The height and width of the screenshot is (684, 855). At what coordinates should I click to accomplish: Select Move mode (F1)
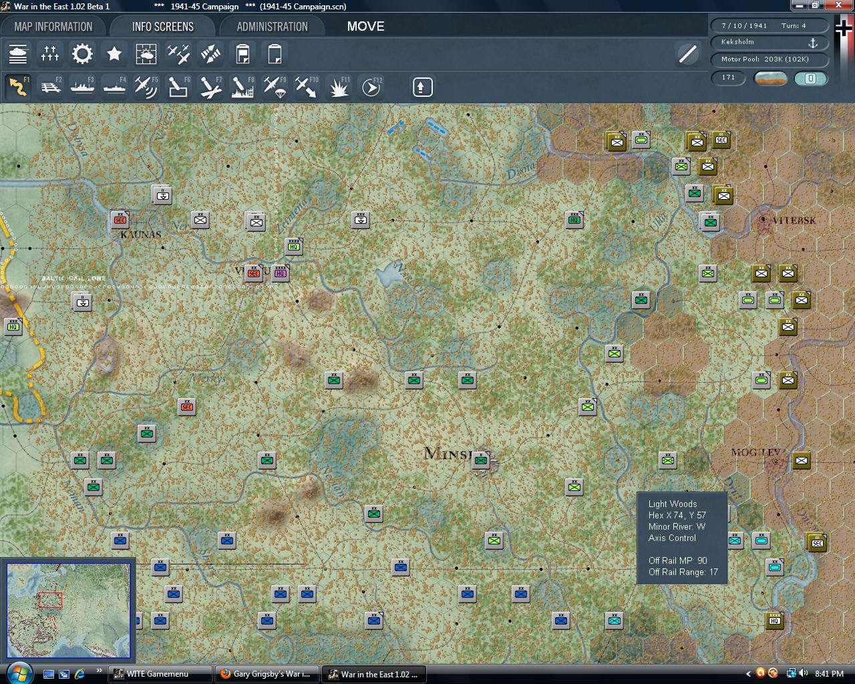(18, 87)
